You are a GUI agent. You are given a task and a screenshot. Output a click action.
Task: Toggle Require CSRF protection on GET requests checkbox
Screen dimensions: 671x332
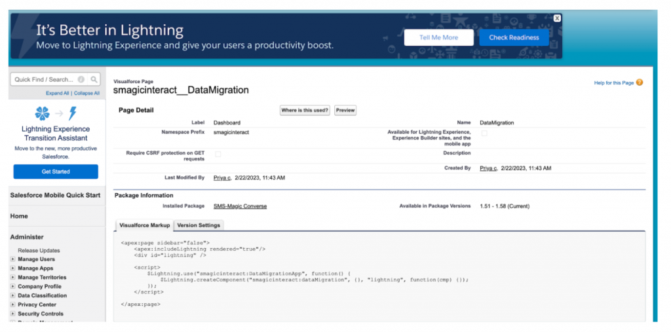[218, 154]
